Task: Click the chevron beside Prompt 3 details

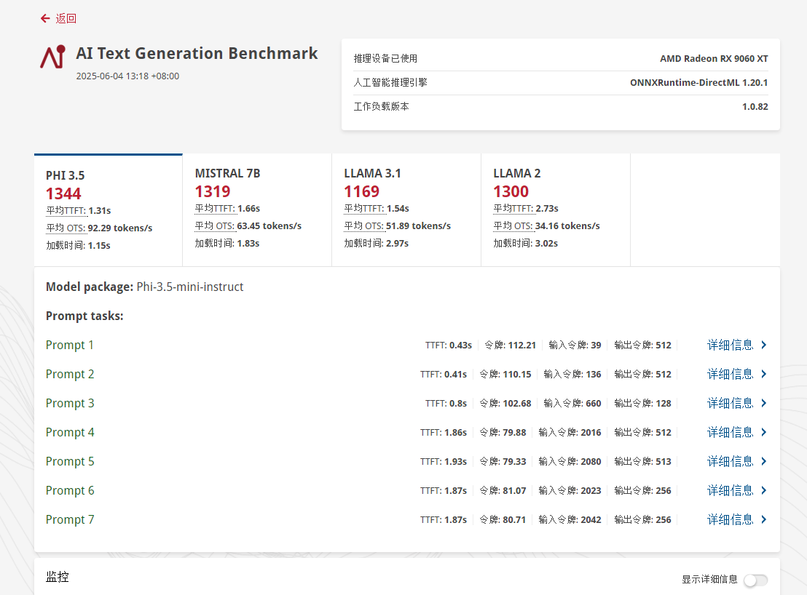Action: pyautogui.click(x=763, y=404)
